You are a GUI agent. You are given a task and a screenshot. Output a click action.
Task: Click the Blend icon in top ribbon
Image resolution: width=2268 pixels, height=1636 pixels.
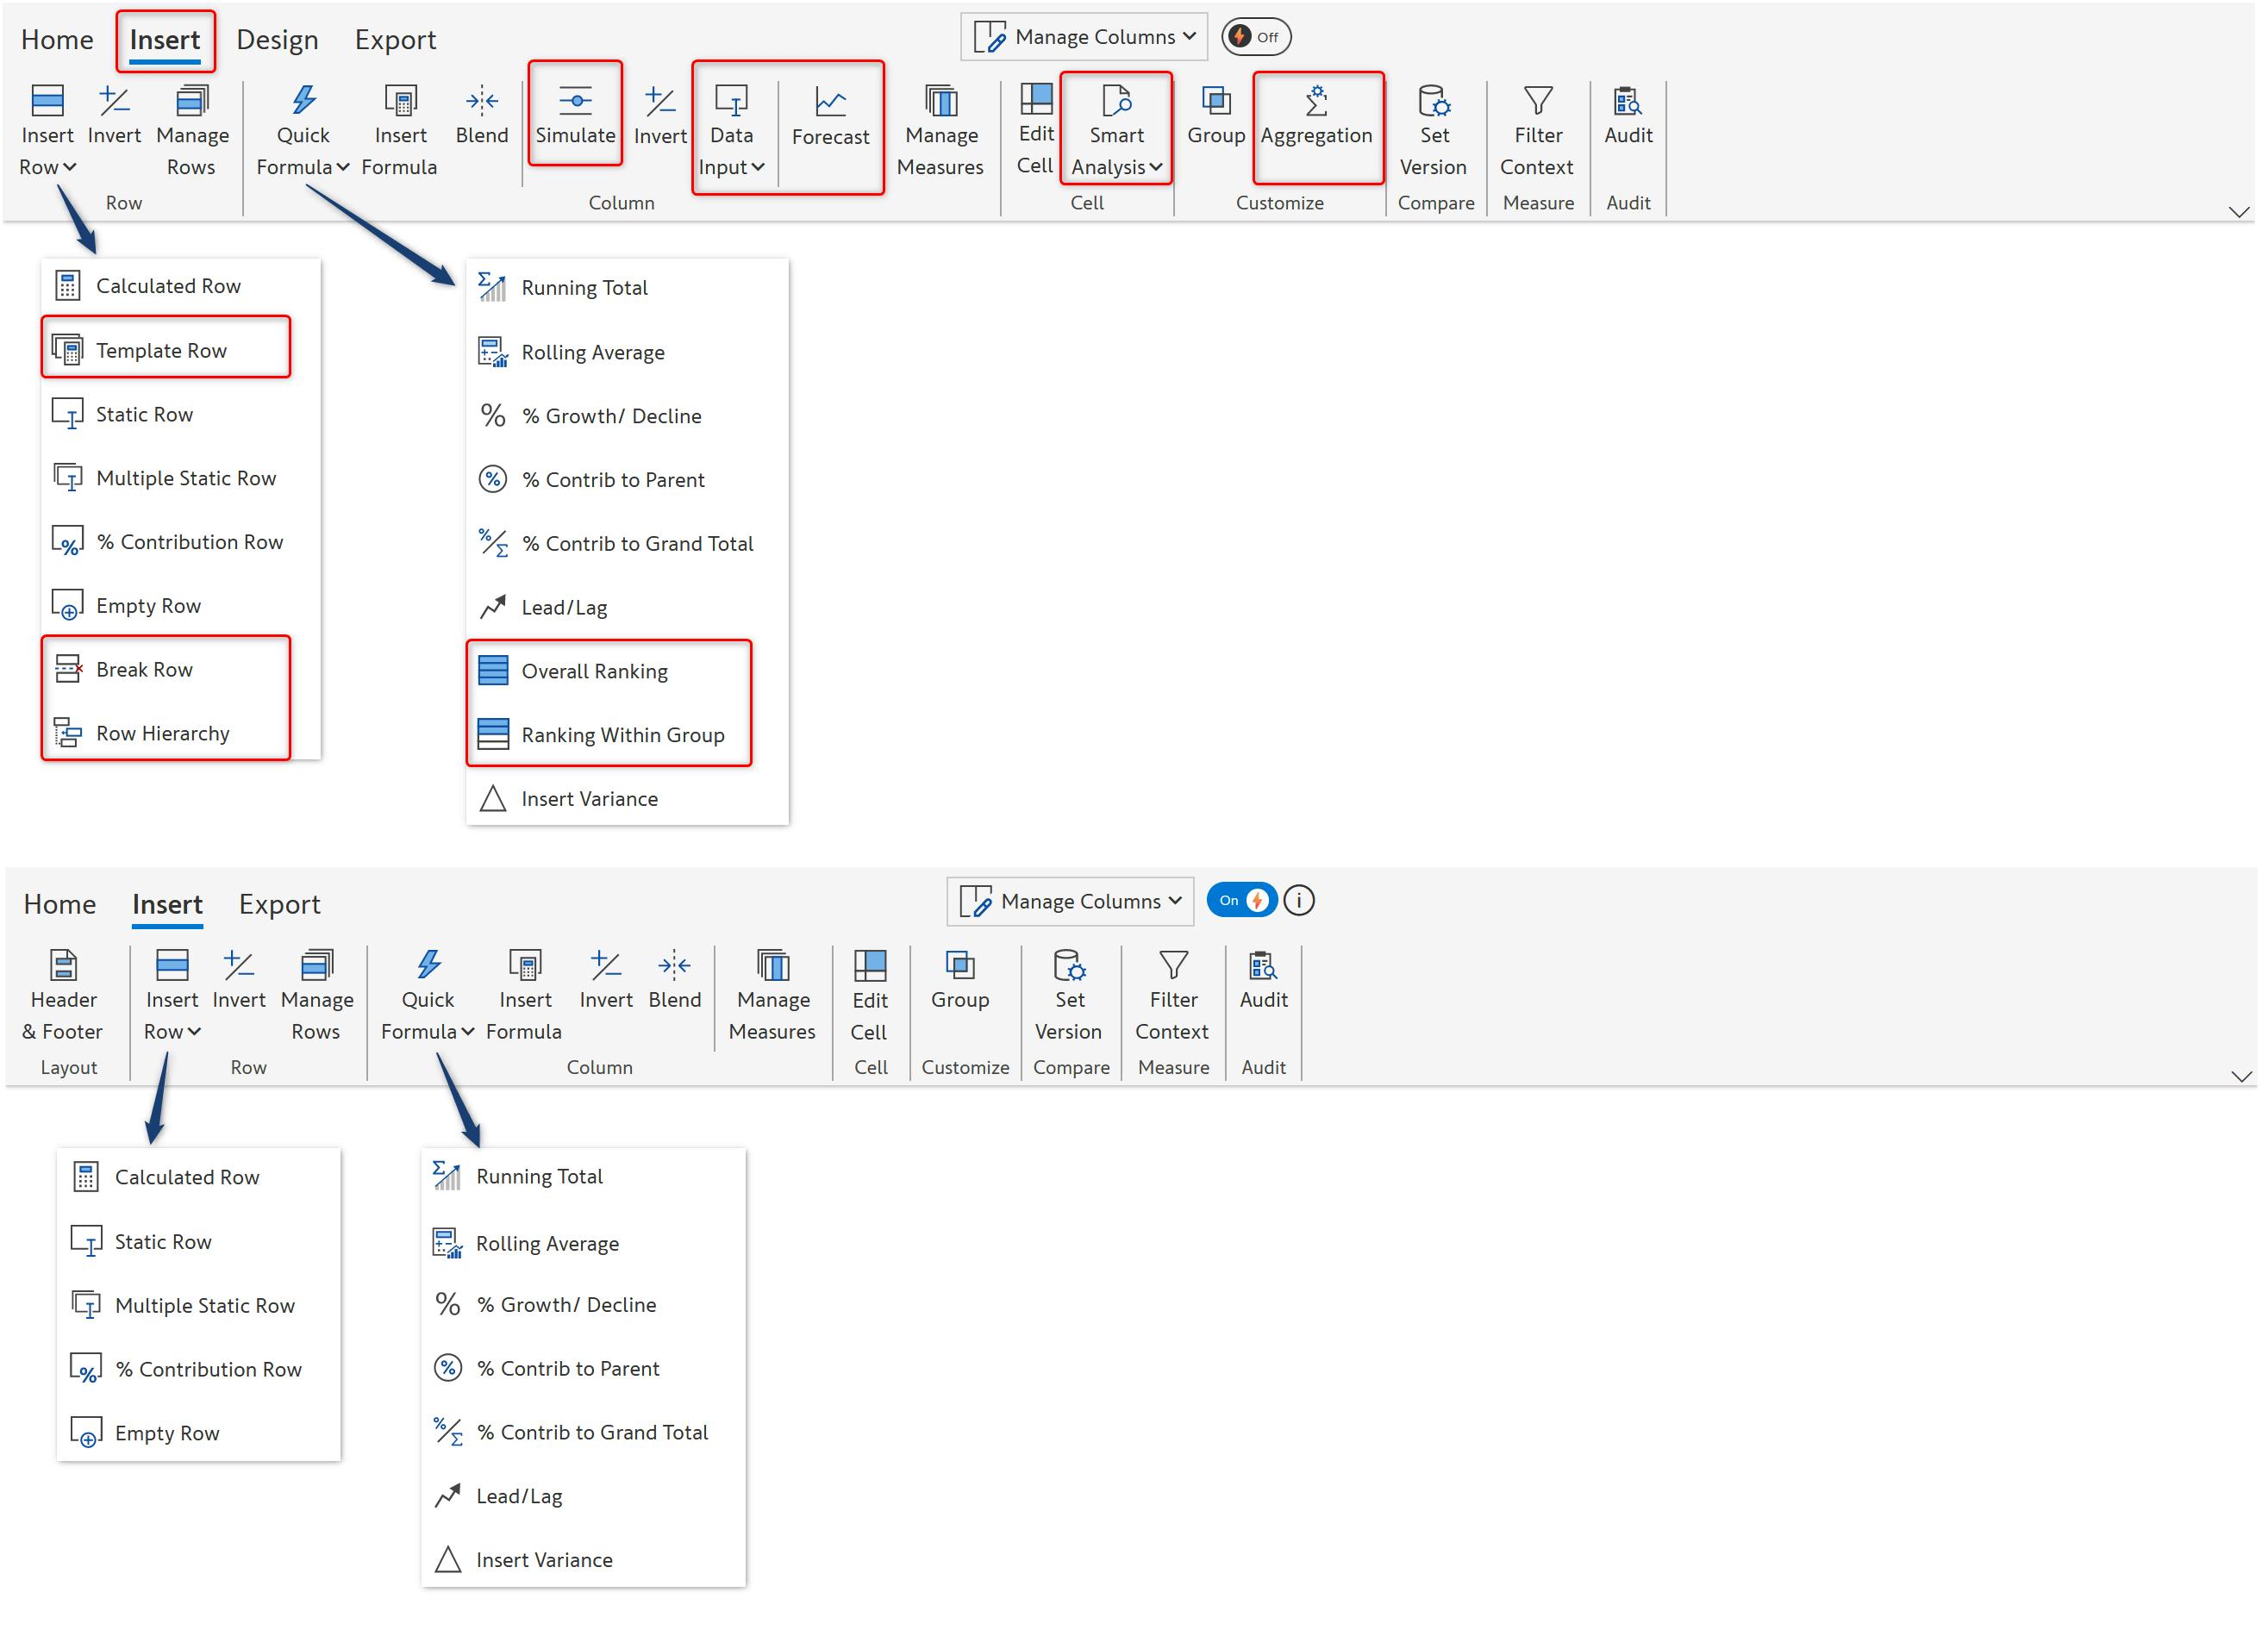482,101
